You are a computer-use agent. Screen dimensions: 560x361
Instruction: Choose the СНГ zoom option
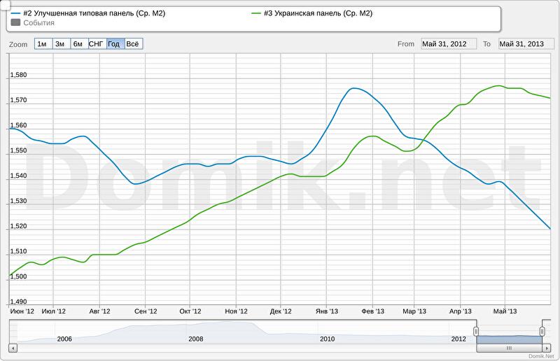pyautogui.click(x=97, y=44)
